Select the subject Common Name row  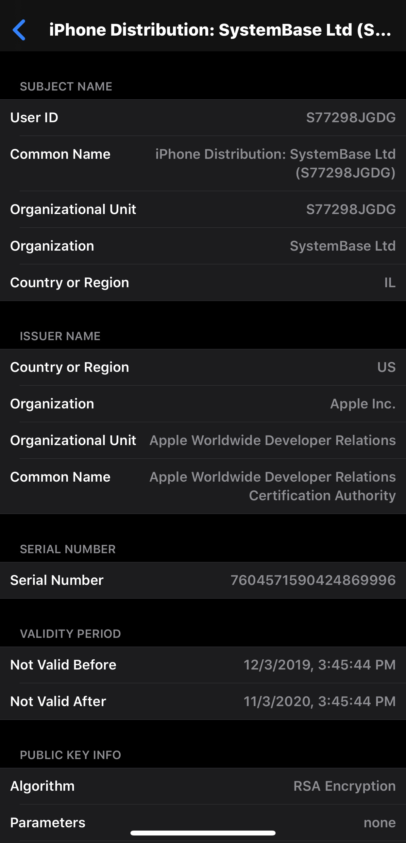[x=203, y=163]
